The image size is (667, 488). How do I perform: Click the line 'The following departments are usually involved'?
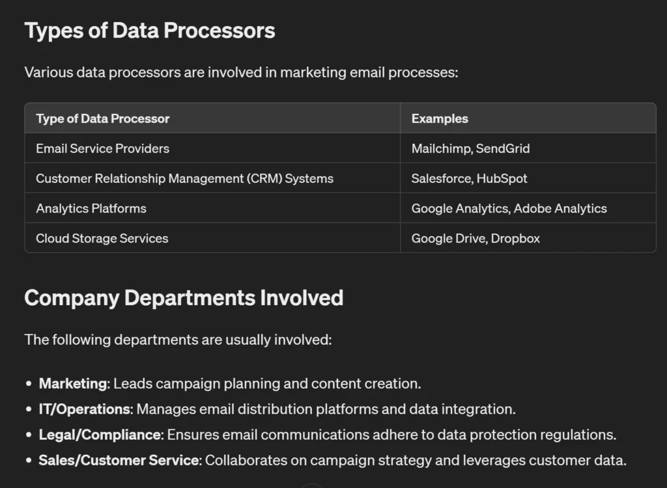point(178,340)
